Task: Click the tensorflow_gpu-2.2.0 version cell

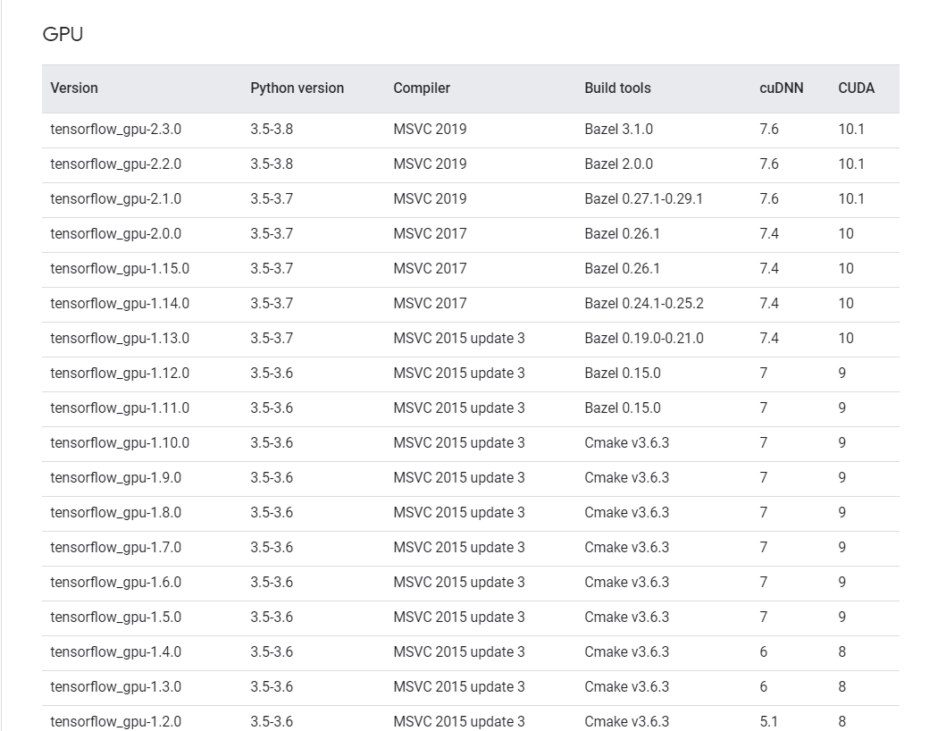Action: point(115,164)
